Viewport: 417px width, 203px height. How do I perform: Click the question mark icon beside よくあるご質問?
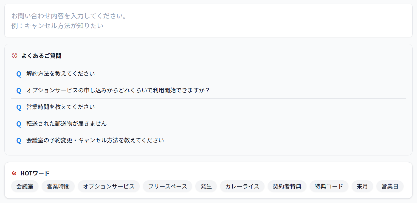14,55
